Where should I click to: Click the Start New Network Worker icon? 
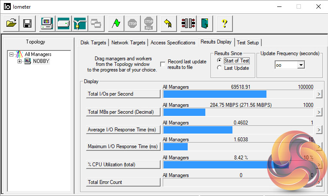coord(80,23)
